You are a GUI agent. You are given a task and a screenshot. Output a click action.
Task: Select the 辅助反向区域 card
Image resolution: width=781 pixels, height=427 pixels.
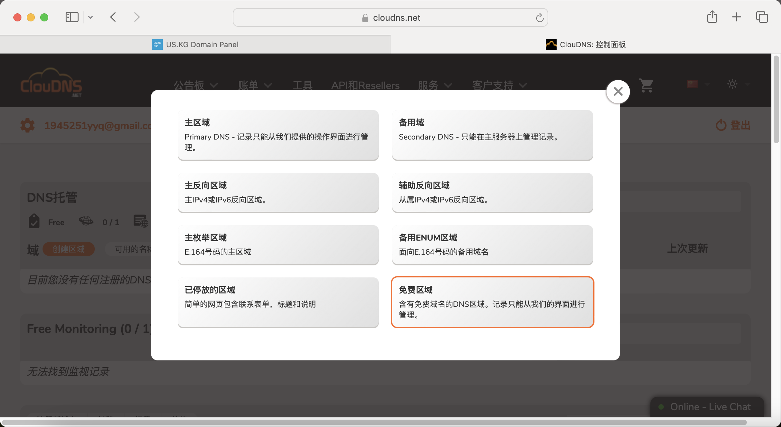click(492, 192)
